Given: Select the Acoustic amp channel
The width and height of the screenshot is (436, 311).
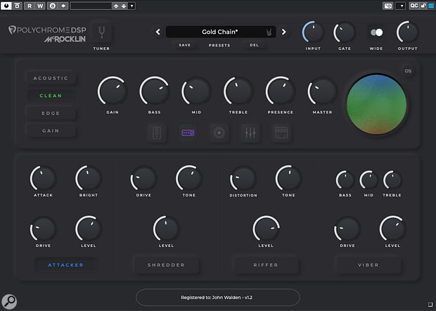Looking at the screenshot, I should click(x=51, y=78).
